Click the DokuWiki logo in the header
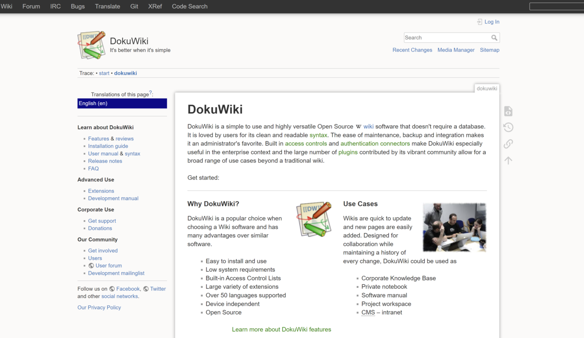This screenshot has height=338, width=584. (x=91, y=45)
